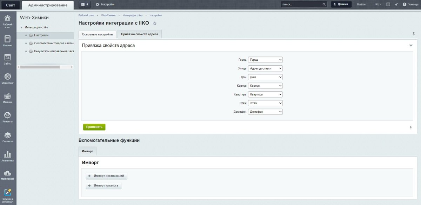Pin the settings panel with the pin icon
The width and height of the screenshot is (421, 205).
(410, 127)
